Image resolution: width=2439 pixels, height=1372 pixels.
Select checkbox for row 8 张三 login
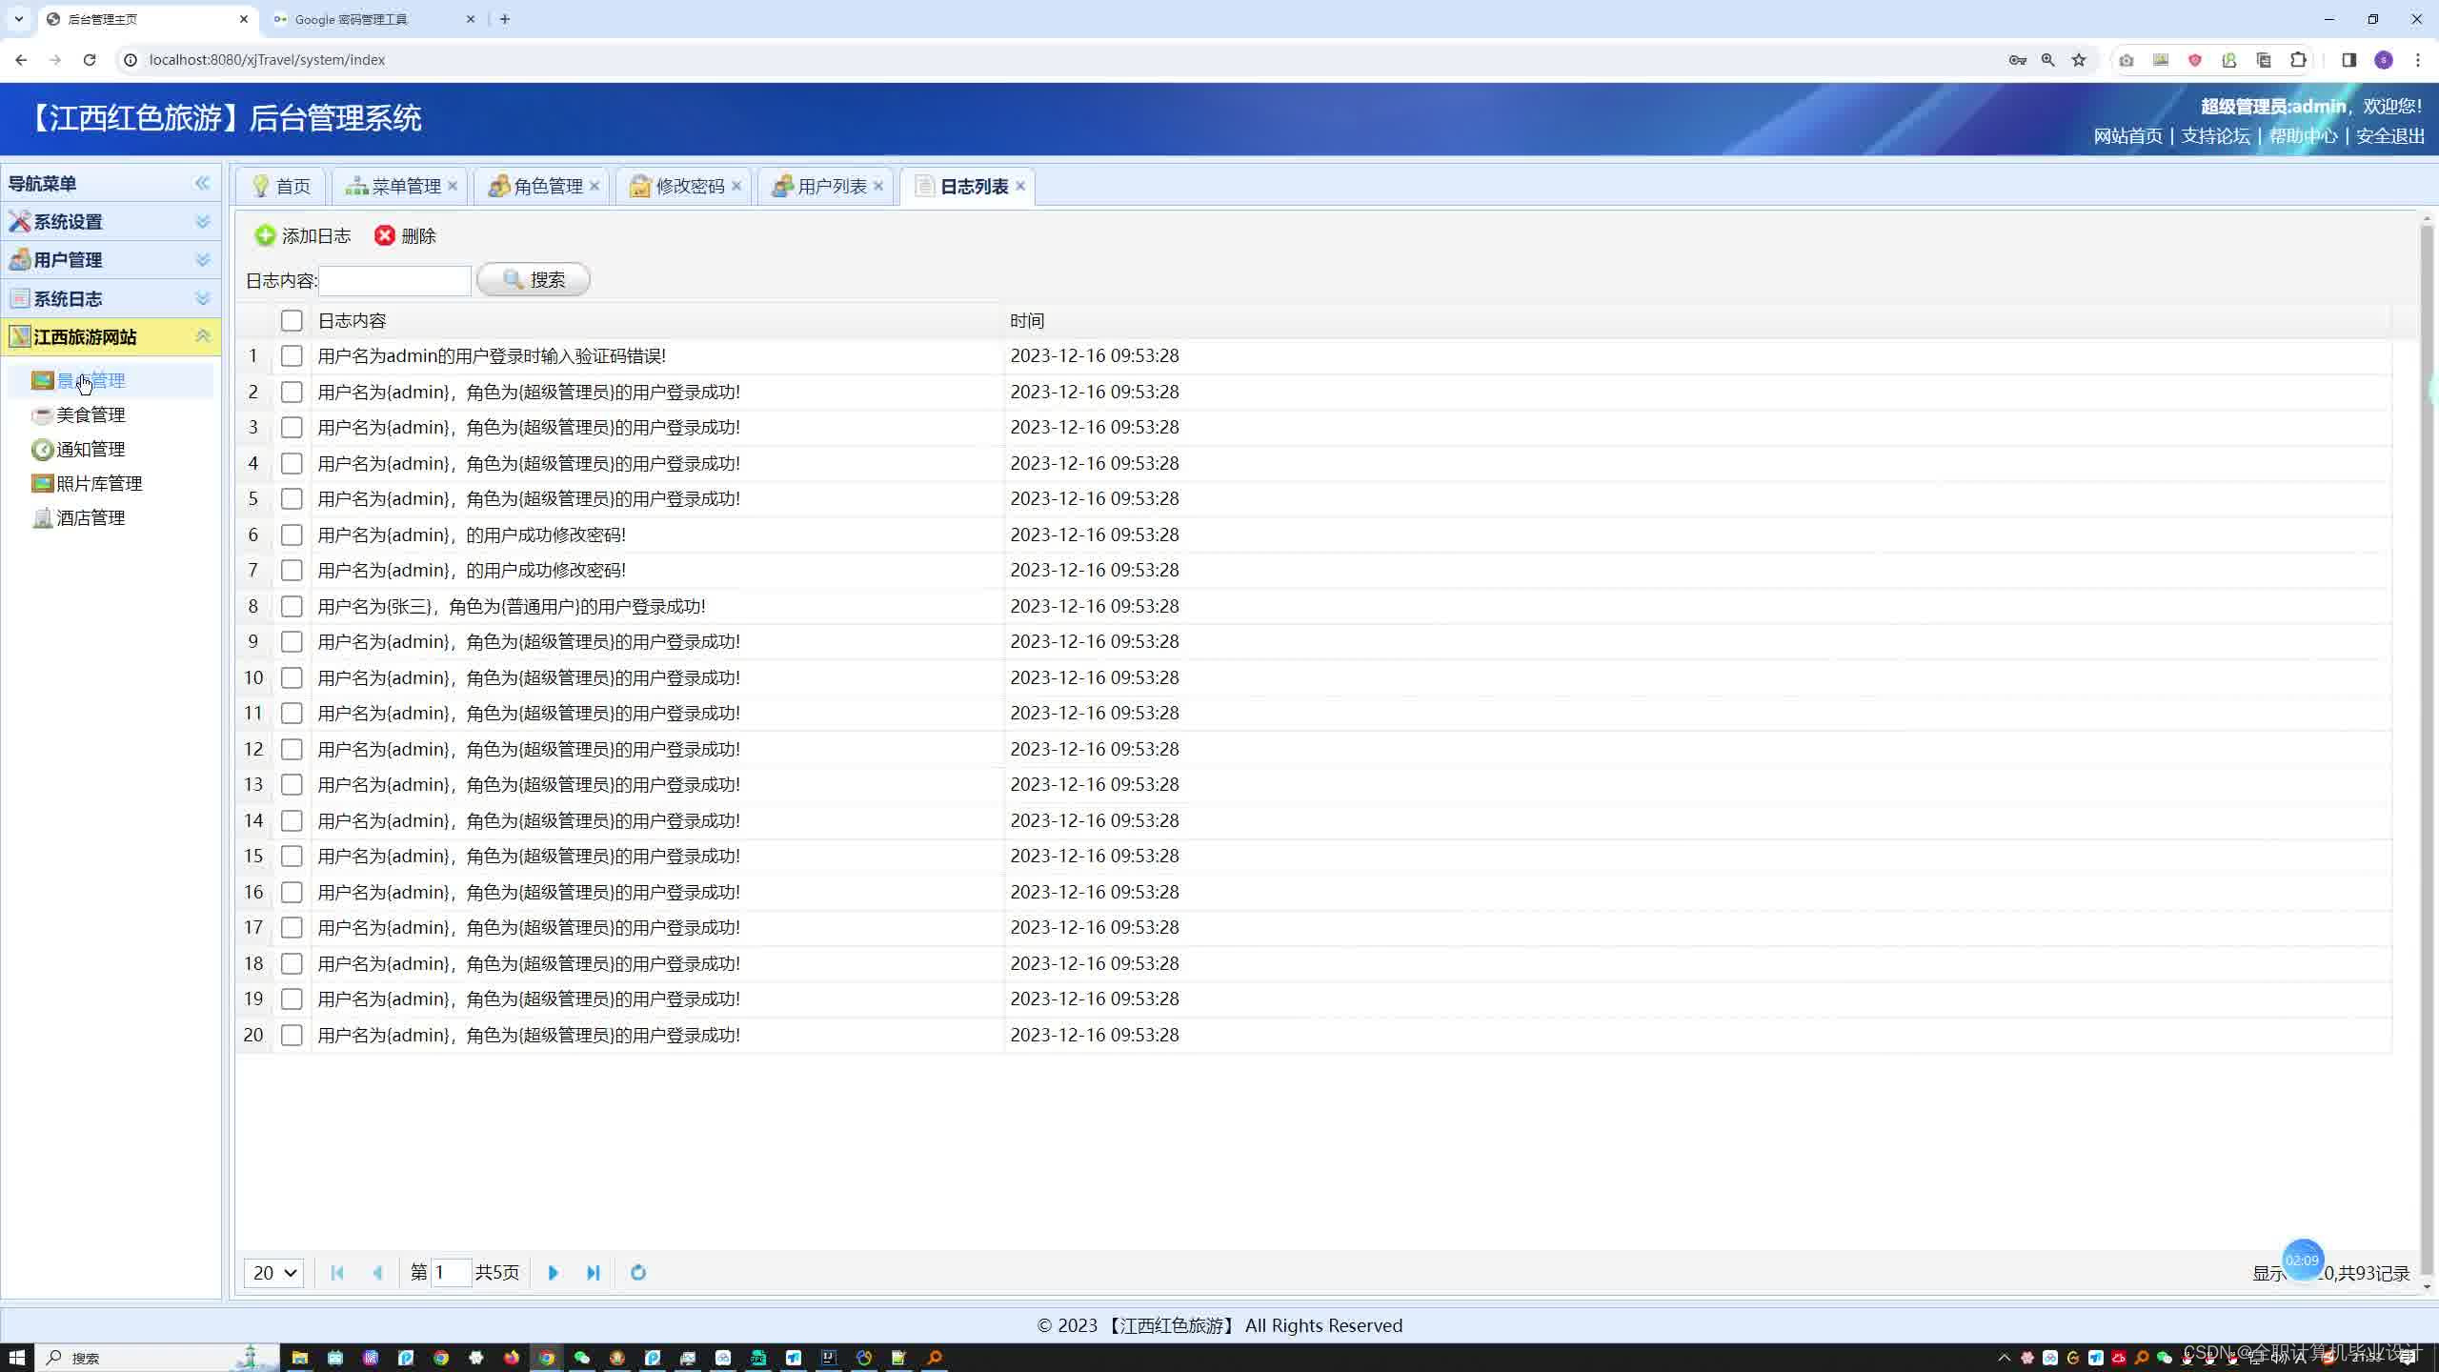click(292, 606)
